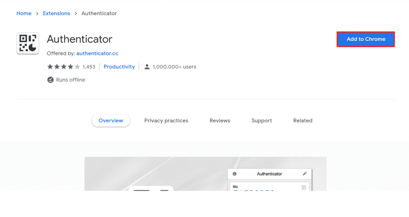This screenshot has height=217, width=409.
Task: Click the Authenticator extension's QR-code logo
Action: coord(27,43)
